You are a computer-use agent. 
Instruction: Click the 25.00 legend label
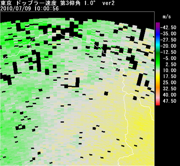[169, 82]
